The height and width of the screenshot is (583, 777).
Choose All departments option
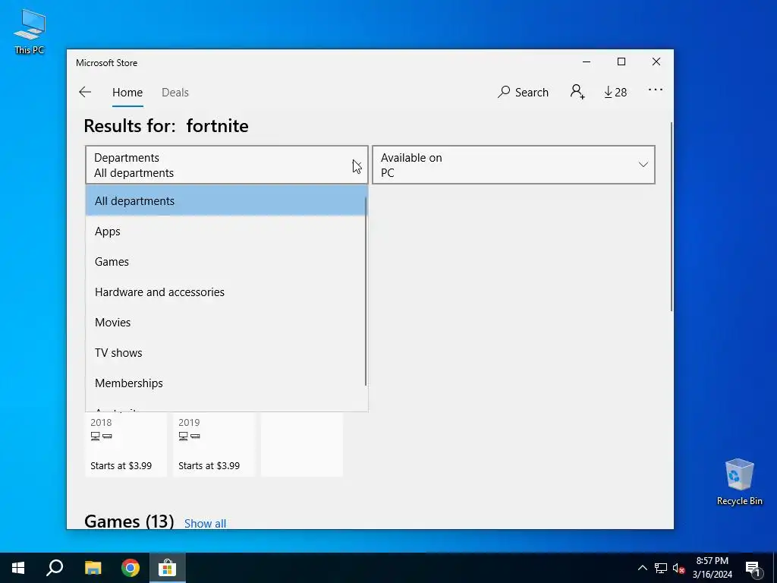click(x=225, y=200)
